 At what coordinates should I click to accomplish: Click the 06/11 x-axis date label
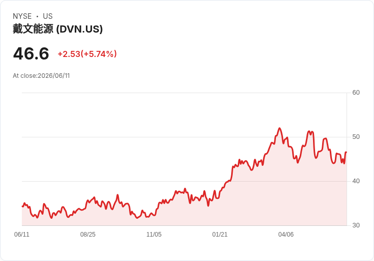pos(22,235)
